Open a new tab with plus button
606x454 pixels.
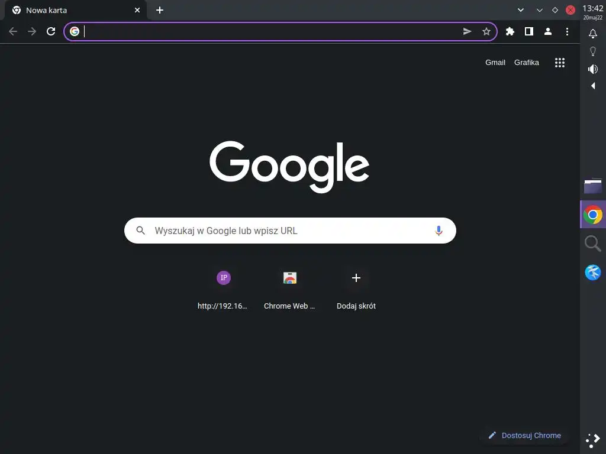click(160, 10)
